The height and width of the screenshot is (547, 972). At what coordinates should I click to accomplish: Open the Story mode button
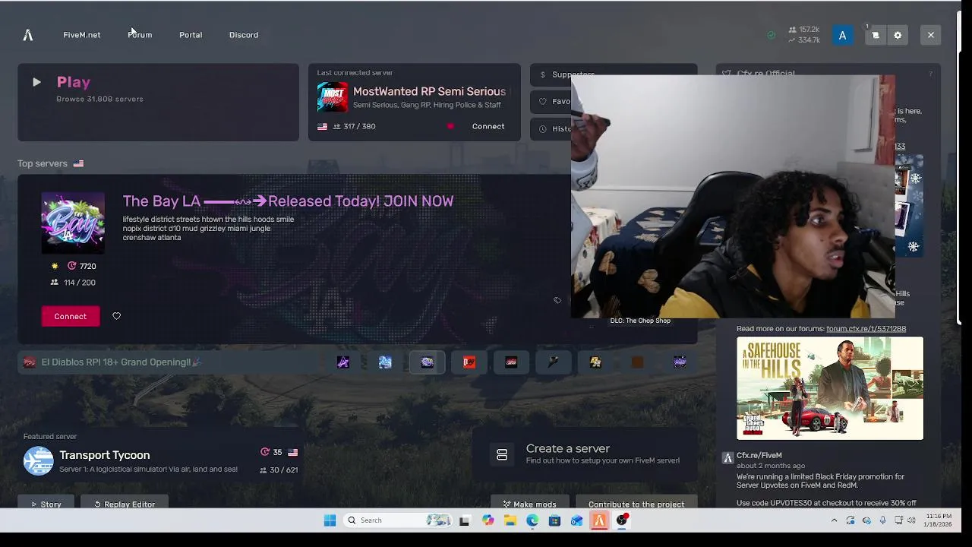[46, 504]
